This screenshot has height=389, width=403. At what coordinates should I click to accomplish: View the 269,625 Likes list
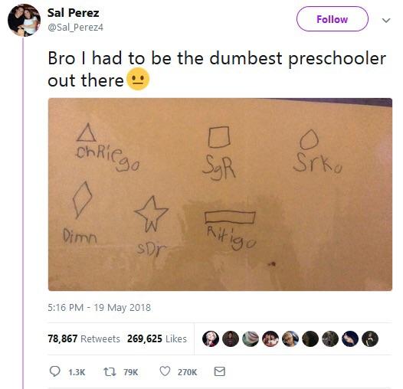157,338
